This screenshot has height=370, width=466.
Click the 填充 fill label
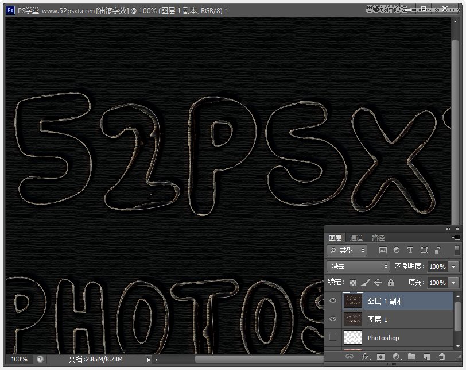(x=417, y=282)
